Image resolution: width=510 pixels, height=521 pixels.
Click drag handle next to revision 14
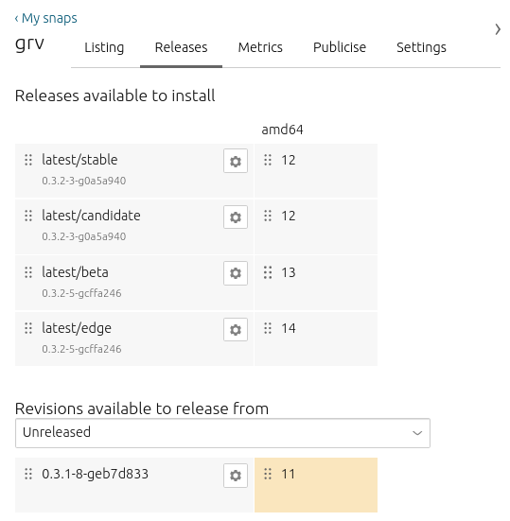click(x=268, y=328)
